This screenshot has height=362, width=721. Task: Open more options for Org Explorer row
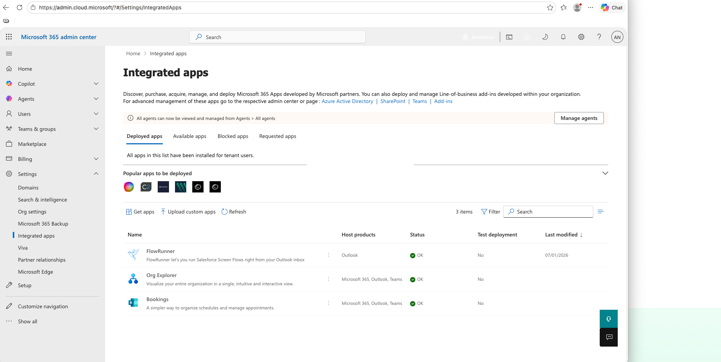pos(329,279)
